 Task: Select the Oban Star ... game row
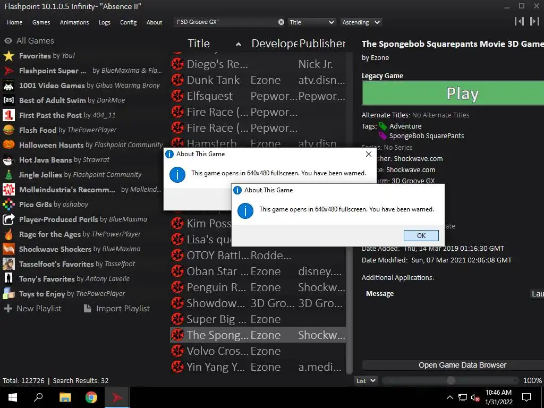coord(259,271)
